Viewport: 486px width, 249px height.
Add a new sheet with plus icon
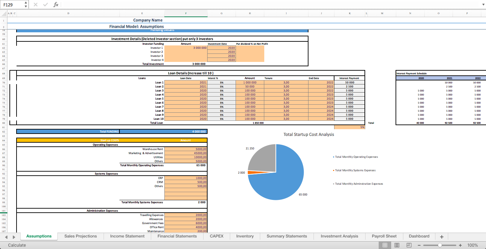pos(441,237)
